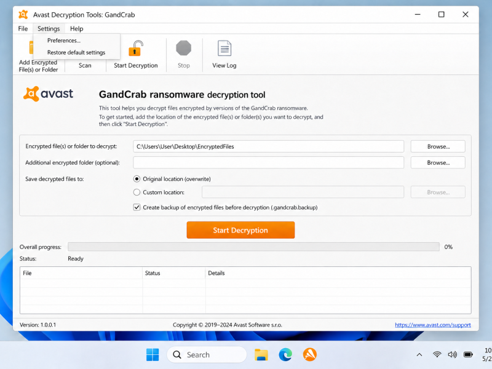This screenshot has width=492, height=369.
Task: Click the Status column header in results table
Action: 174,273
